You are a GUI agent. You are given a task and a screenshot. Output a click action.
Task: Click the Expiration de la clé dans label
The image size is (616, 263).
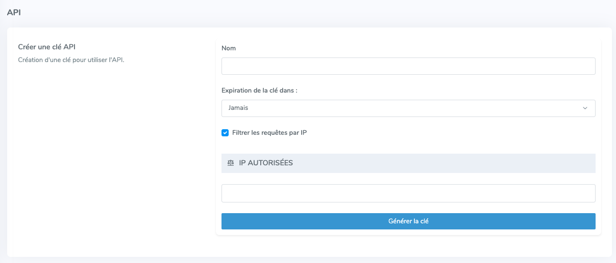click(x=259, y=91)
